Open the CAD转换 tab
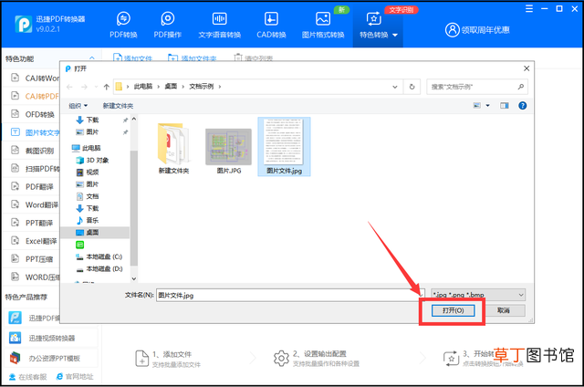 (271, 25)
